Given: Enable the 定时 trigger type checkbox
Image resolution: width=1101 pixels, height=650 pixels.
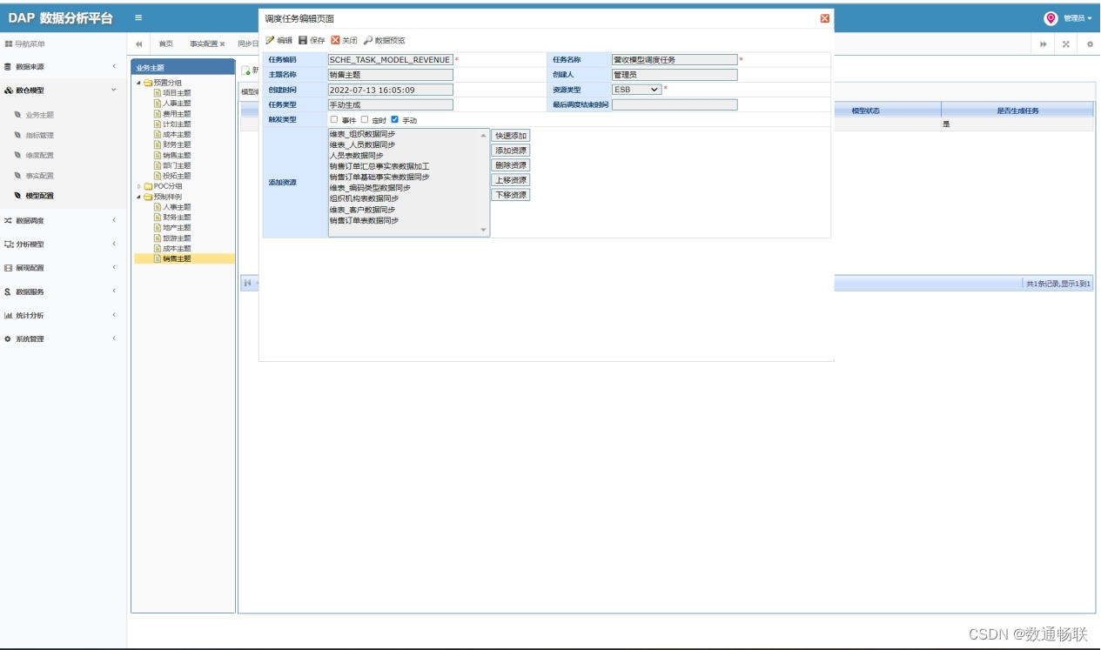Looking at the screenshot, I should click(x=365, y=119).
